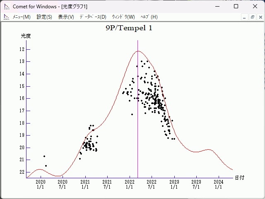
Task: Click magnitude 14 tick label
Action: [x=22, y=74]
